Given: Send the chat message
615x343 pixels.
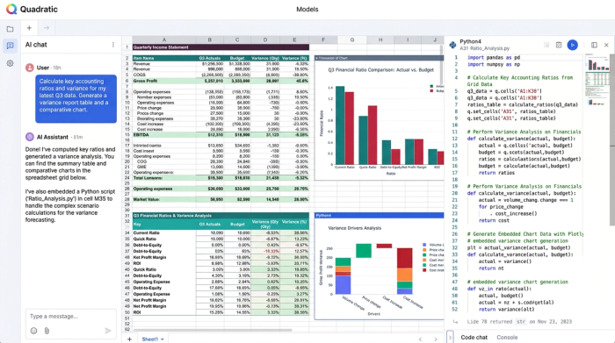Looking at the screenshot, I should pos(108,331).
